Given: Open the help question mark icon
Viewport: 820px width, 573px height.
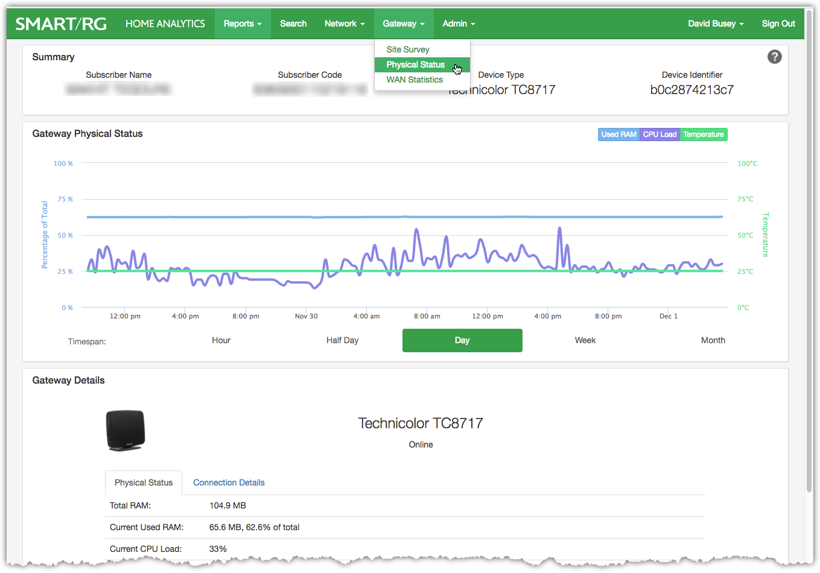Looking at the screenshot, I should point(775,57).
